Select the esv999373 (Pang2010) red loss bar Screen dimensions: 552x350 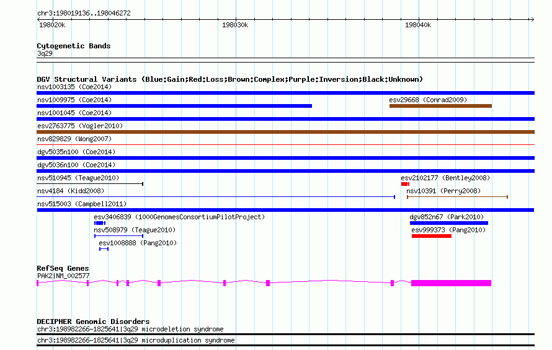[432, 236]
